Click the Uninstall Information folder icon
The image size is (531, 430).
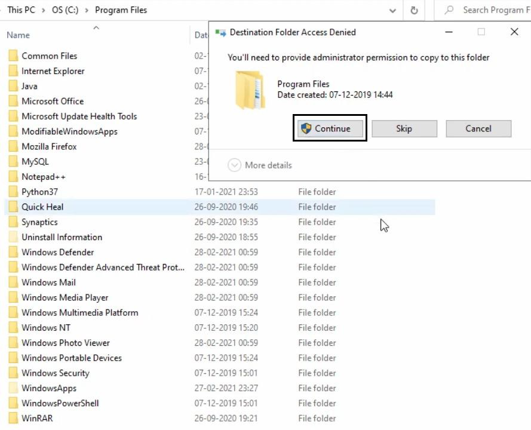pyautogui.click(x=13, y=237)
